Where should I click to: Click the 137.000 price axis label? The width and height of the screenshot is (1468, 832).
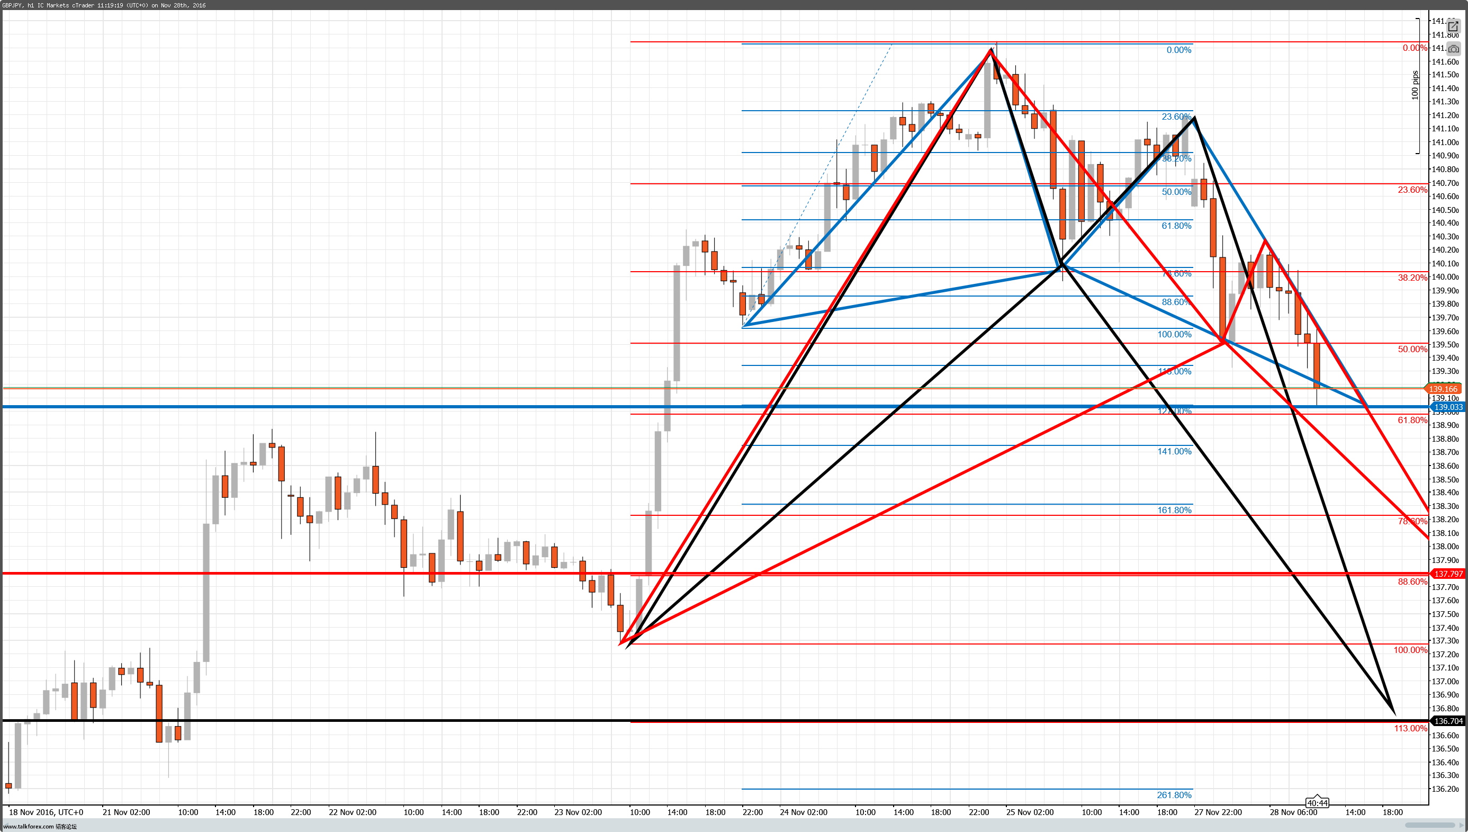click(1445, 681)
